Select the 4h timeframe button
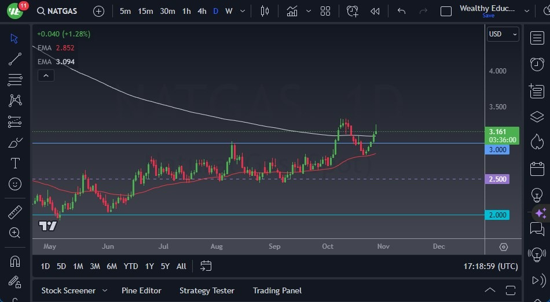Viewport: 550px width, 302px height. [x=201, y=11]
